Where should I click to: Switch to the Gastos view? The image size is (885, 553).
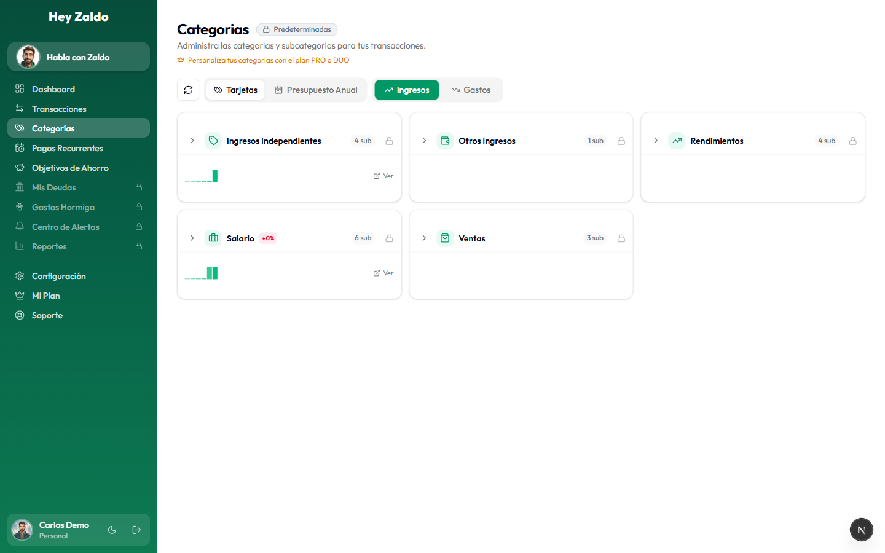pos(471,90)
